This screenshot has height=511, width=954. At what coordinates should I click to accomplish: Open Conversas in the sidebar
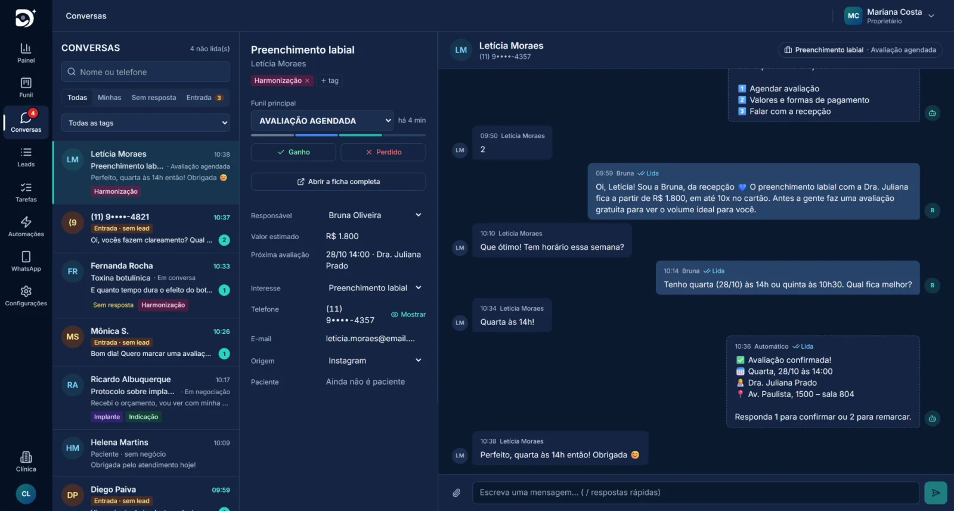(26, 122)
